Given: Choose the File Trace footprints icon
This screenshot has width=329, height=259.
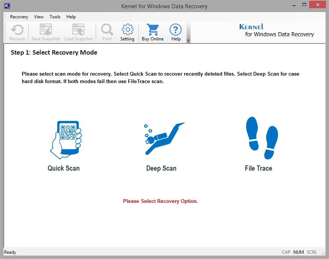Looking at the screenshot, I should coord(262,138).
